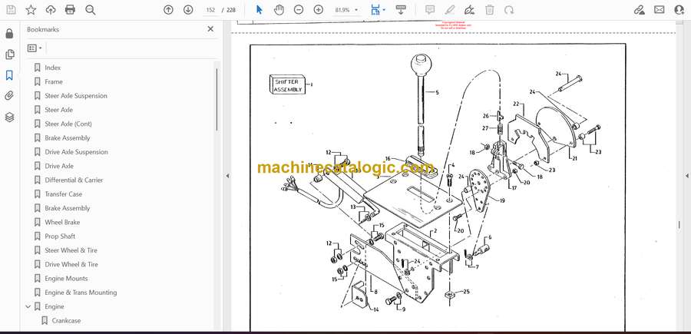Go to next page with the down arrow
The width and height of the screenshot is (691, 334).
tap(188, 10)
